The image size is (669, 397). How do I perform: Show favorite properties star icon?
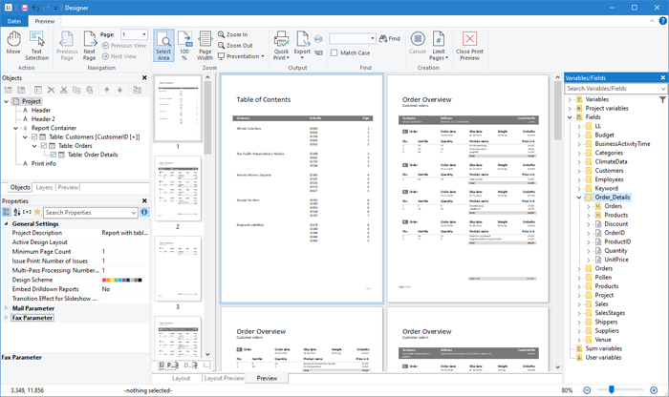point(37,212)
